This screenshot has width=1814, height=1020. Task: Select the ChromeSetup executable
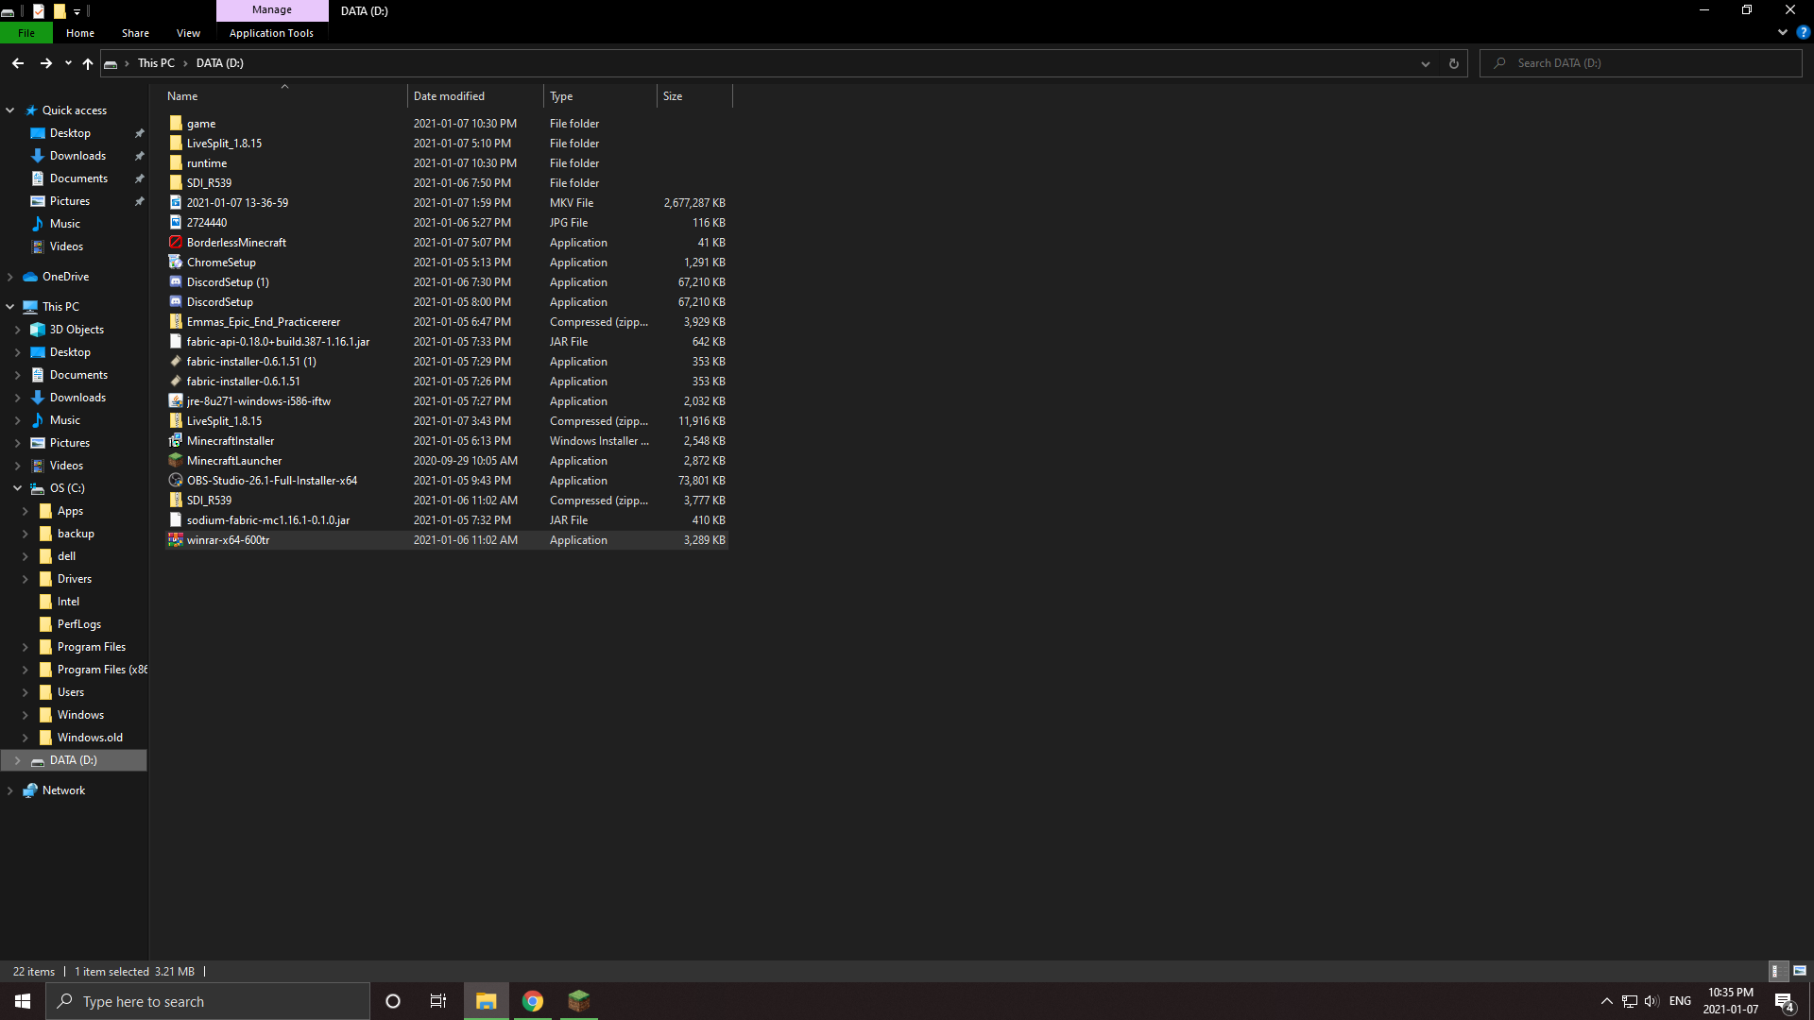click(x=221, y=262)
